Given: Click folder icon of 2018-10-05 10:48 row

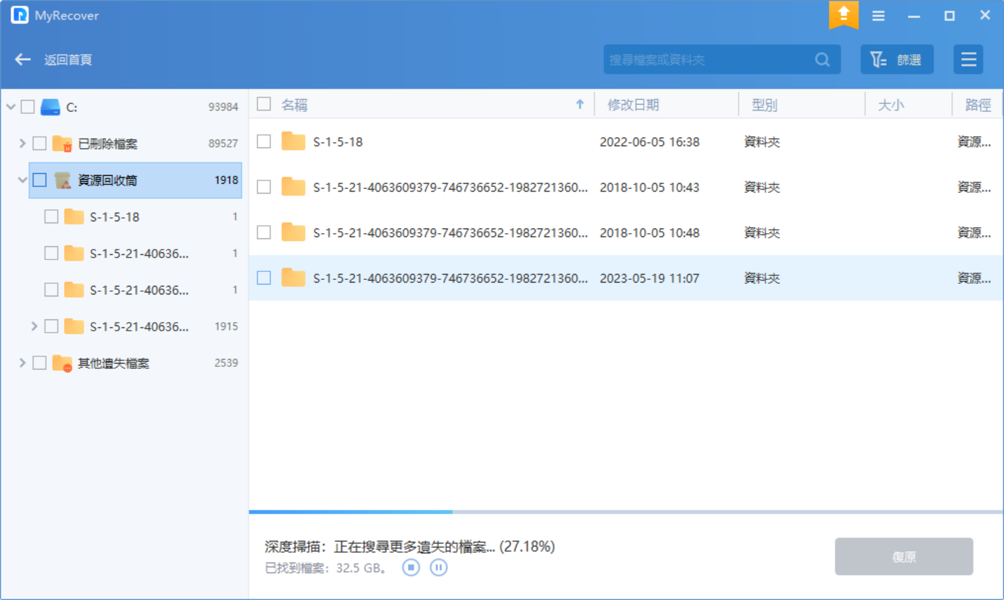Looking at the screenshot, I should pos(293,232).
